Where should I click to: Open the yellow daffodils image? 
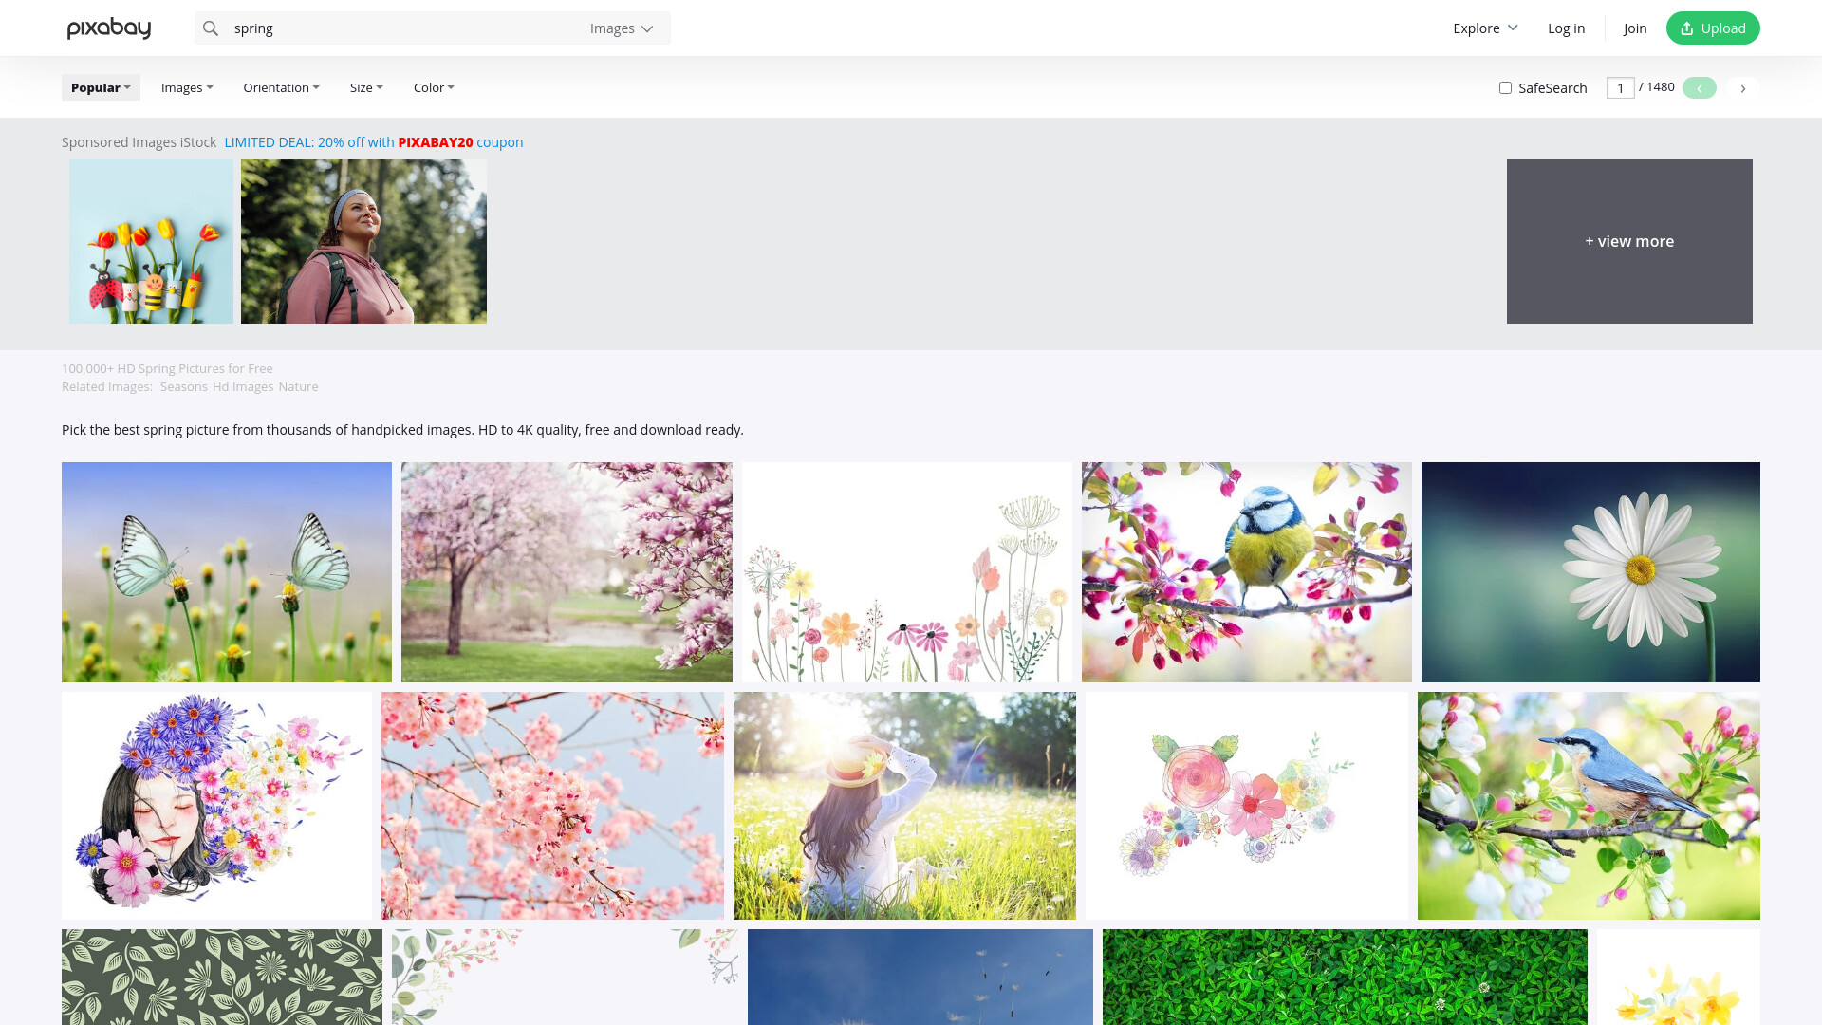point(1679,977)
